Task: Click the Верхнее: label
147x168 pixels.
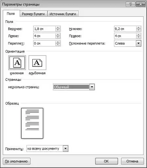Action: tap(15, 29)
